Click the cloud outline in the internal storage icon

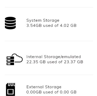(18, 58)
